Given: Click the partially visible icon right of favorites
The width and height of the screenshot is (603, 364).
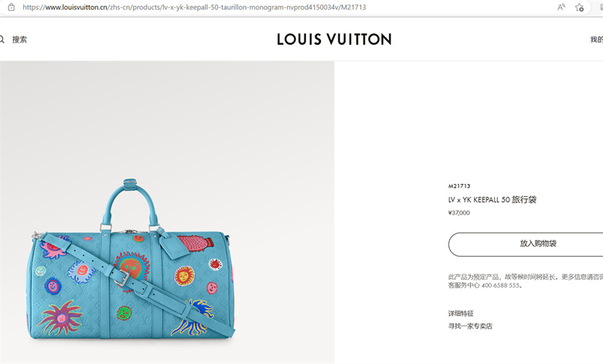Looking at the screenshot, I should click(x=601, y=7).
